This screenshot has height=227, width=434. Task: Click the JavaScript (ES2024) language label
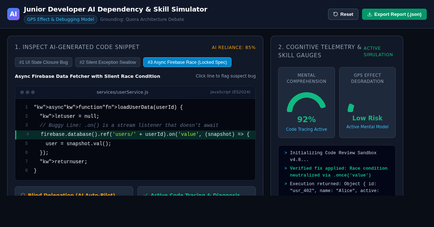click(x=230, y=92)
